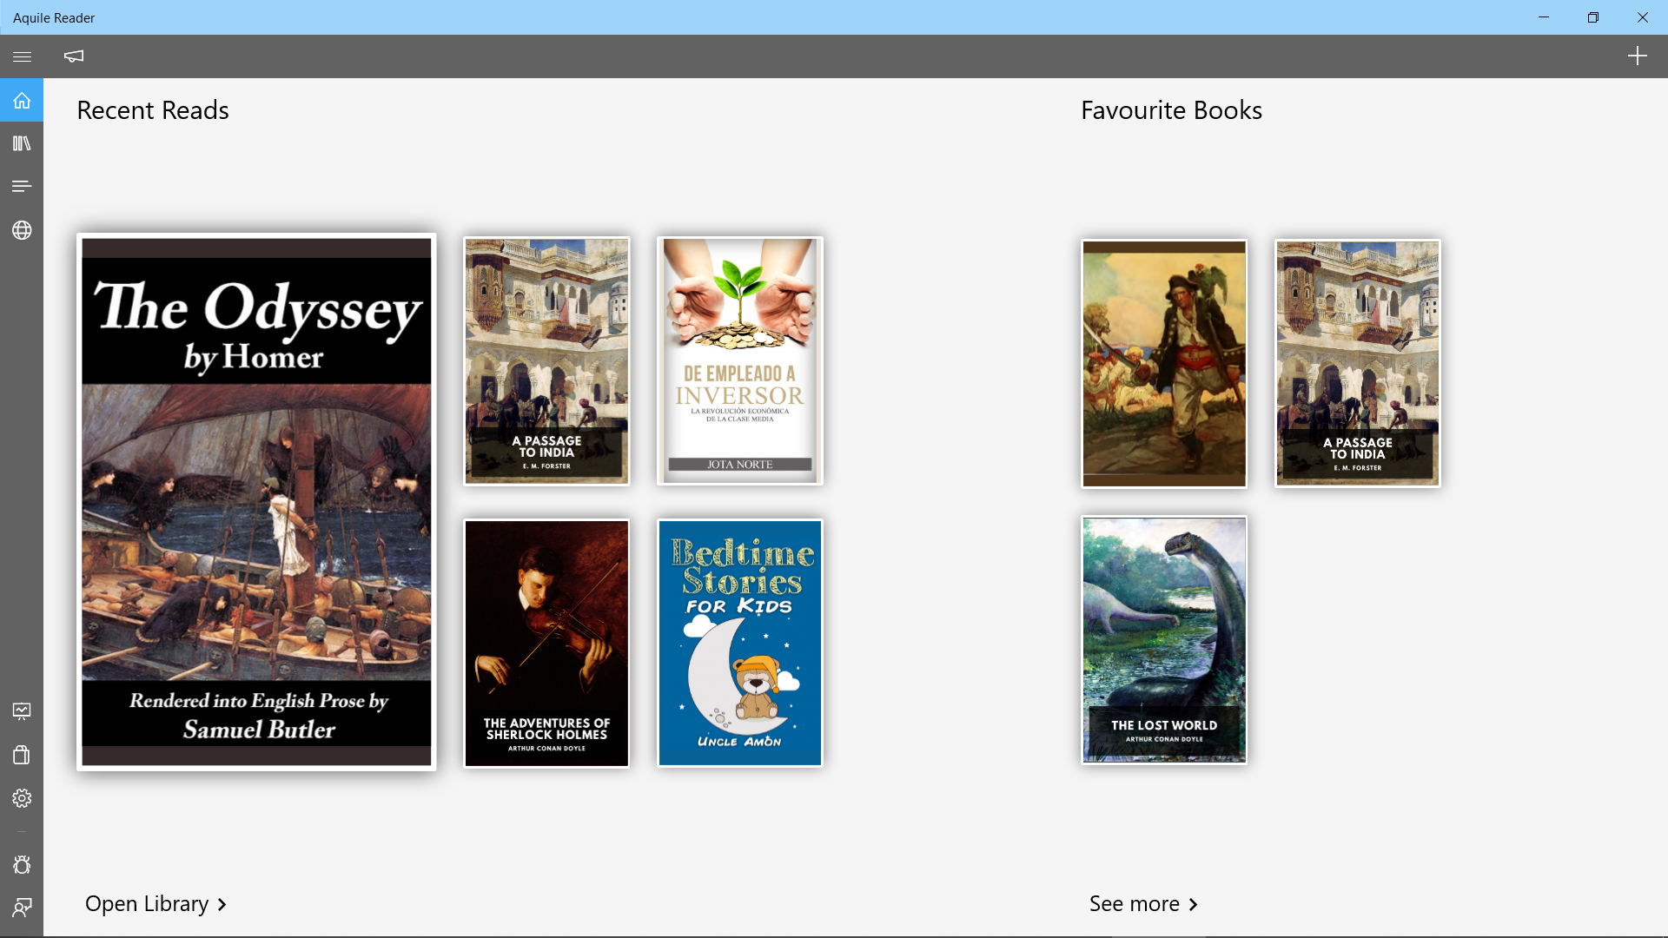Click the Recent Reads heading

153,110
